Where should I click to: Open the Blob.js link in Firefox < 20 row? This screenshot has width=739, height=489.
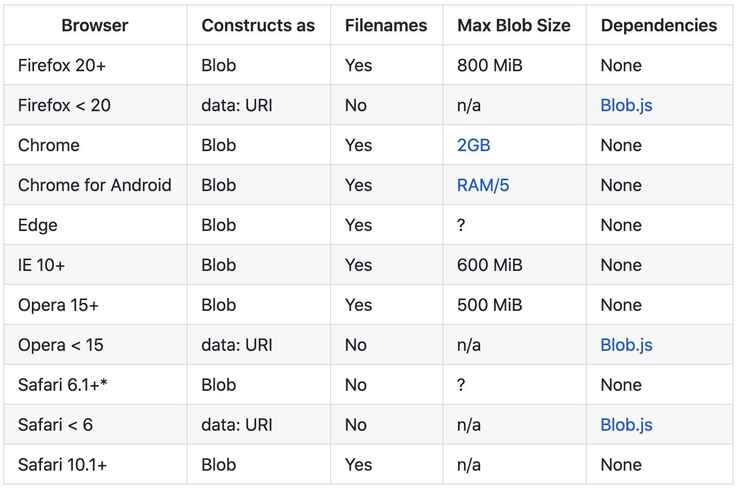coord(626,105)
